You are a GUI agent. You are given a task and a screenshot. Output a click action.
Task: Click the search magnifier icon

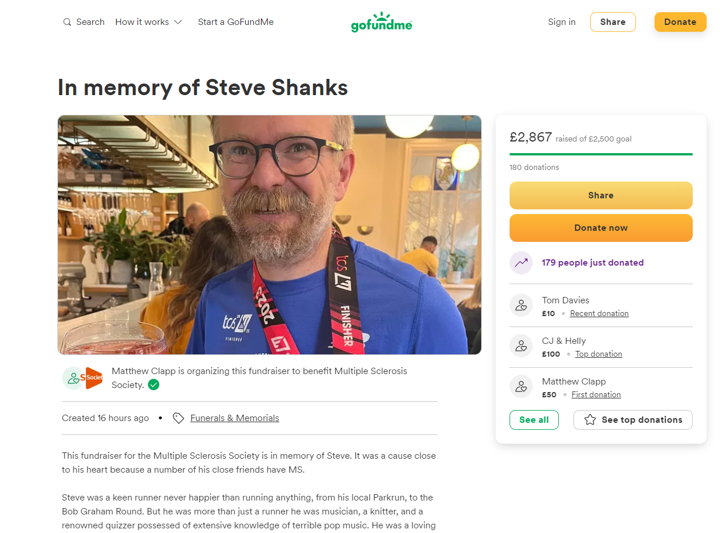point(67,22)
